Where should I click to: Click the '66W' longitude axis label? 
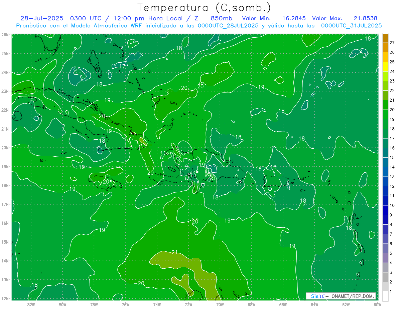(283, 304)
